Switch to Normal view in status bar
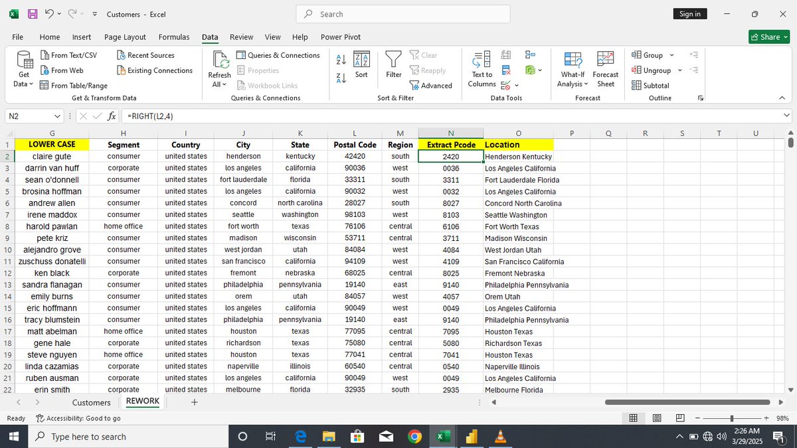This screenshot has width=797, height=448. 633,418
